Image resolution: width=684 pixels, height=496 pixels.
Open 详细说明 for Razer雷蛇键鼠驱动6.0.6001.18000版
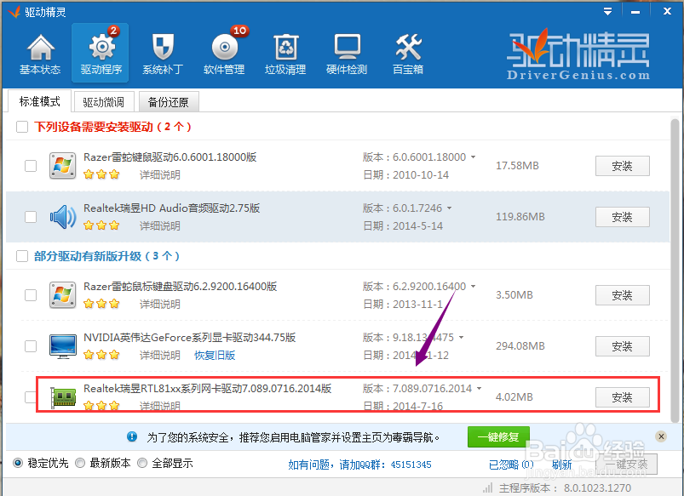tap(159, 174)
